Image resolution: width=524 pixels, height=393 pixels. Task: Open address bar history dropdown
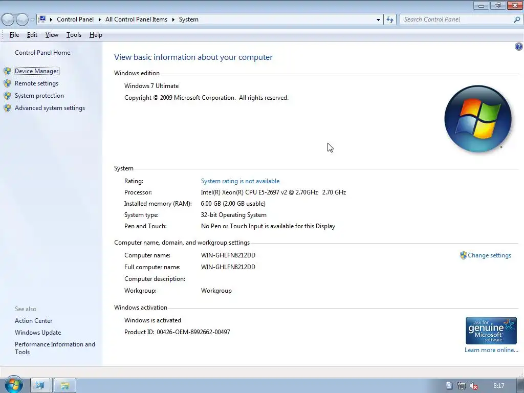378,20
